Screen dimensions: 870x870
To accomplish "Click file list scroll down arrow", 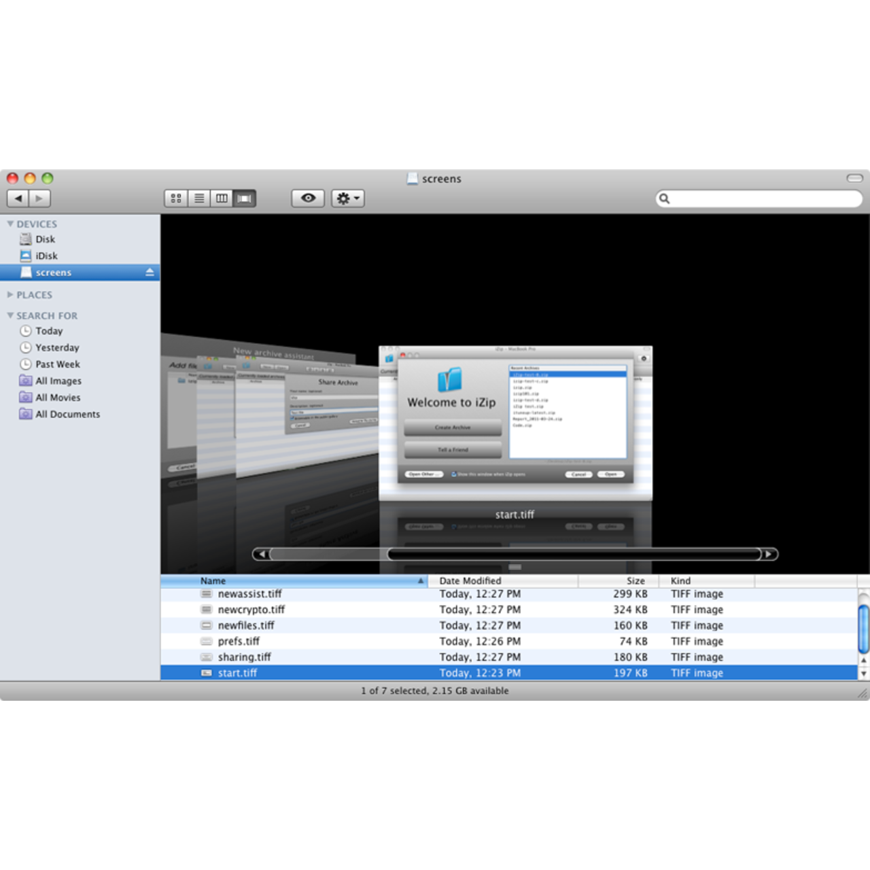I will [863, 674].
